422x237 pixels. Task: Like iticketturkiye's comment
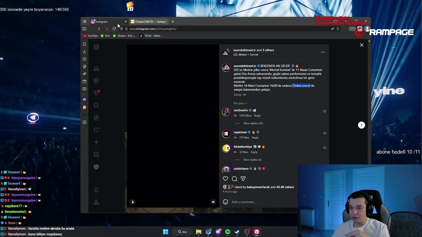324,148
